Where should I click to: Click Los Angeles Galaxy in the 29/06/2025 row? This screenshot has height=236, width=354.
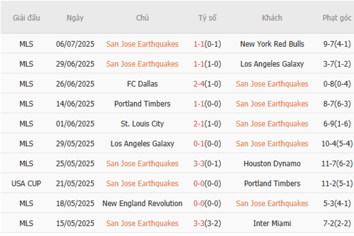coord(272,64)
